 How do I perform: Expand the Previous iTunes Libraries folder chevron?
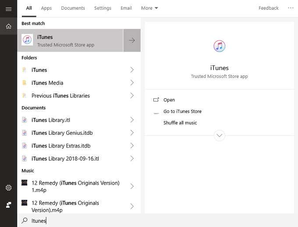click(x=132, y=95)
